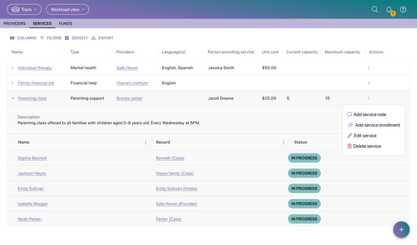Image resolution: width=417 pixels, height=245 pixels.
Task: Open Noah Parker profile link
Action: point(30,219)
